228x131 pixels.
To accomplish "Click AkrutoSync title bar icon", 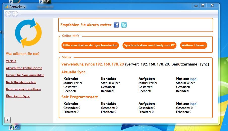I will pyautogui.click(x=7, y=7).
